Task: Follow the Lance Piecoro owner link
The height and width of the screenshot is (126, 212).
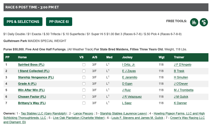Action: (x=83, y=114)
